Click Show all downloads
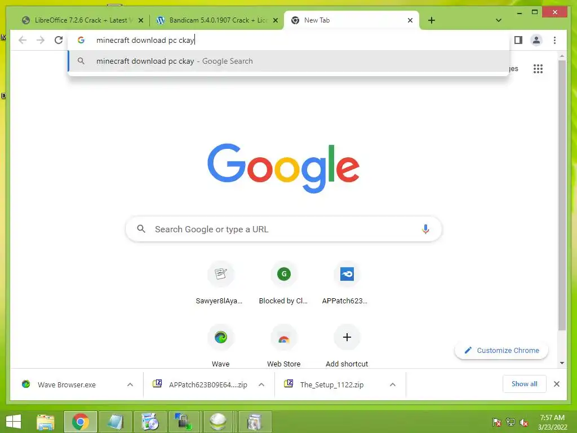The height and width of the screenshot is (433, 577). click(524, 384)
